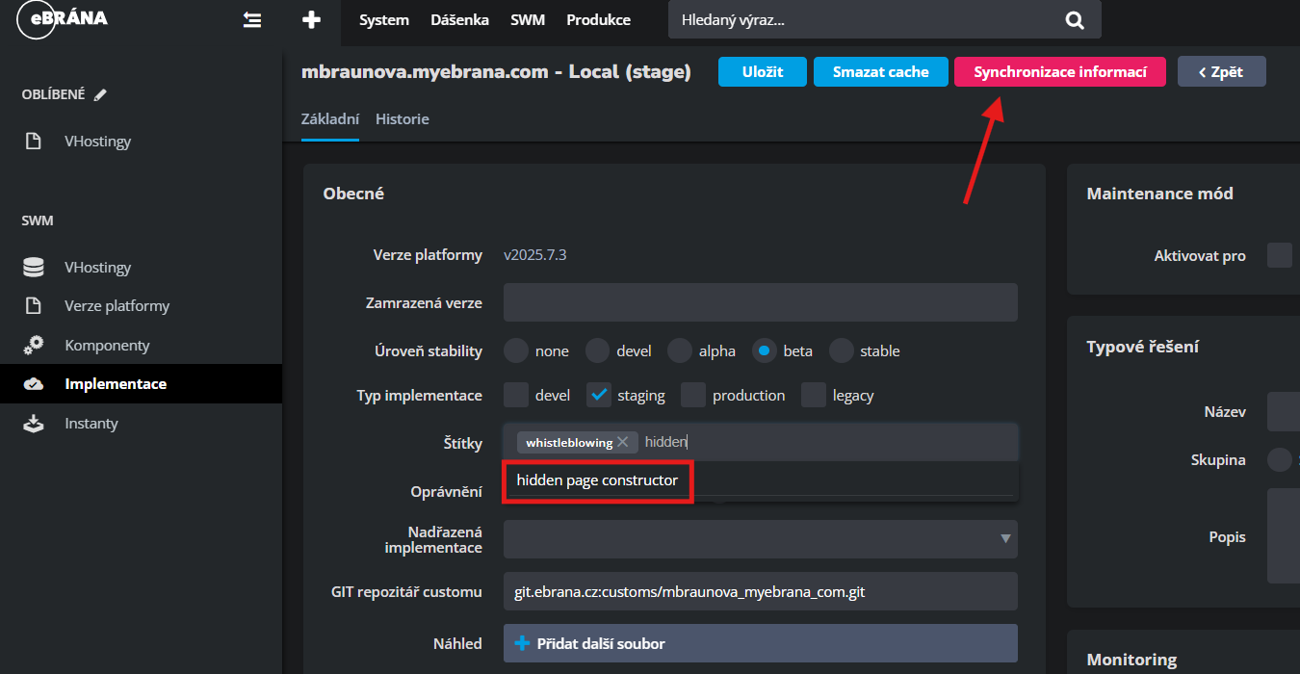Expand the Nadřazená implementace dropdown

(1004, 538)
